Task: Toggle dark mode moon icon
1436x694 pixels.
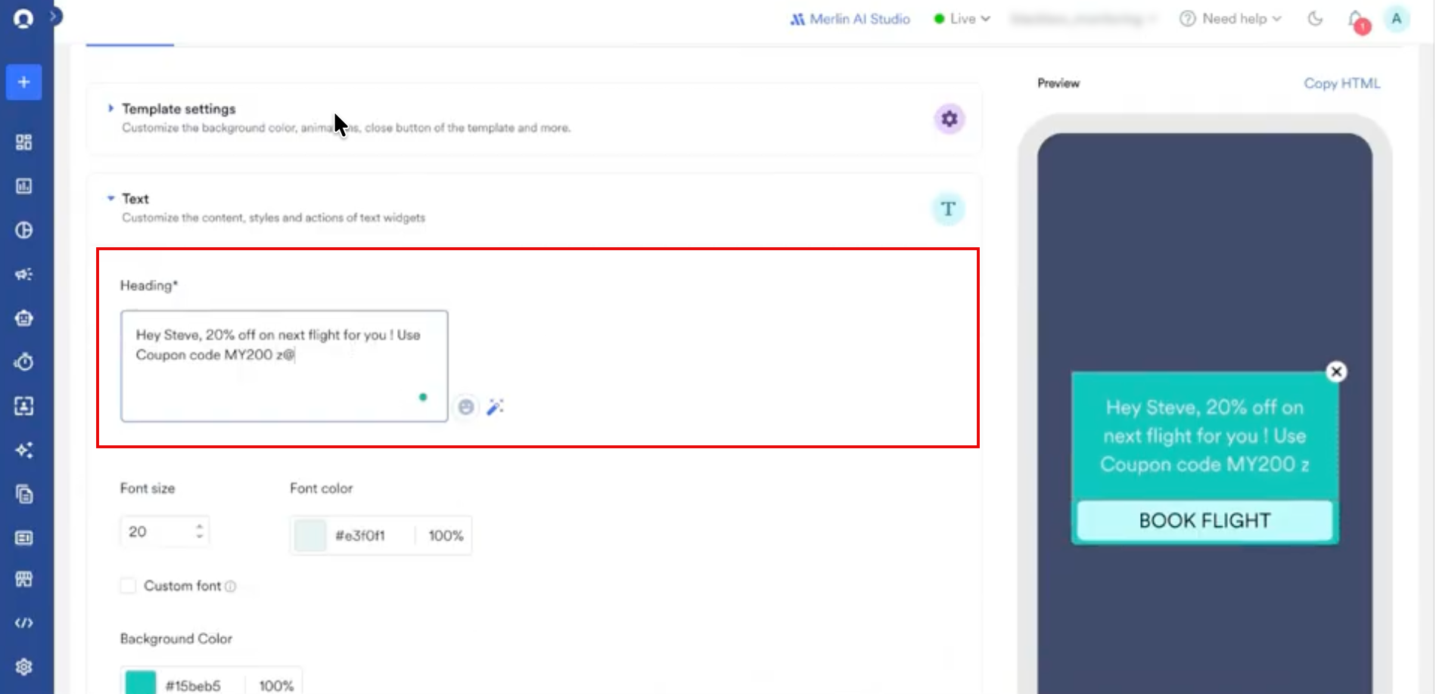Action: pyautogui.click(x=1315, y=19)
